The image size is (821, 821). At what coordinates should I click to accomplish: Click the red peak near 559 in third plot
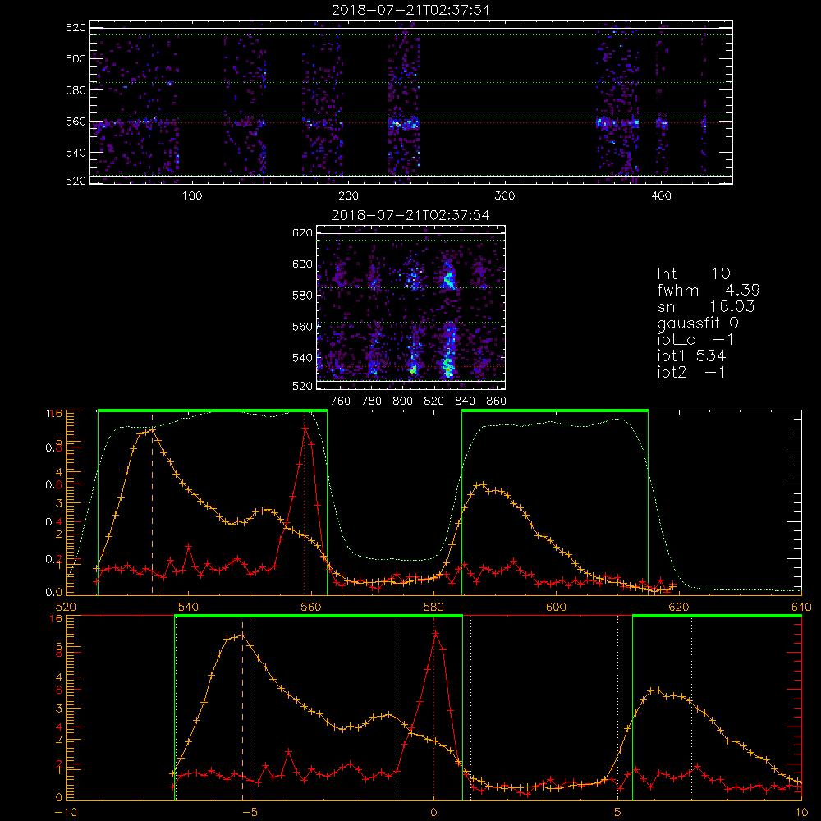pyautogui.click(x=305, y=429)
